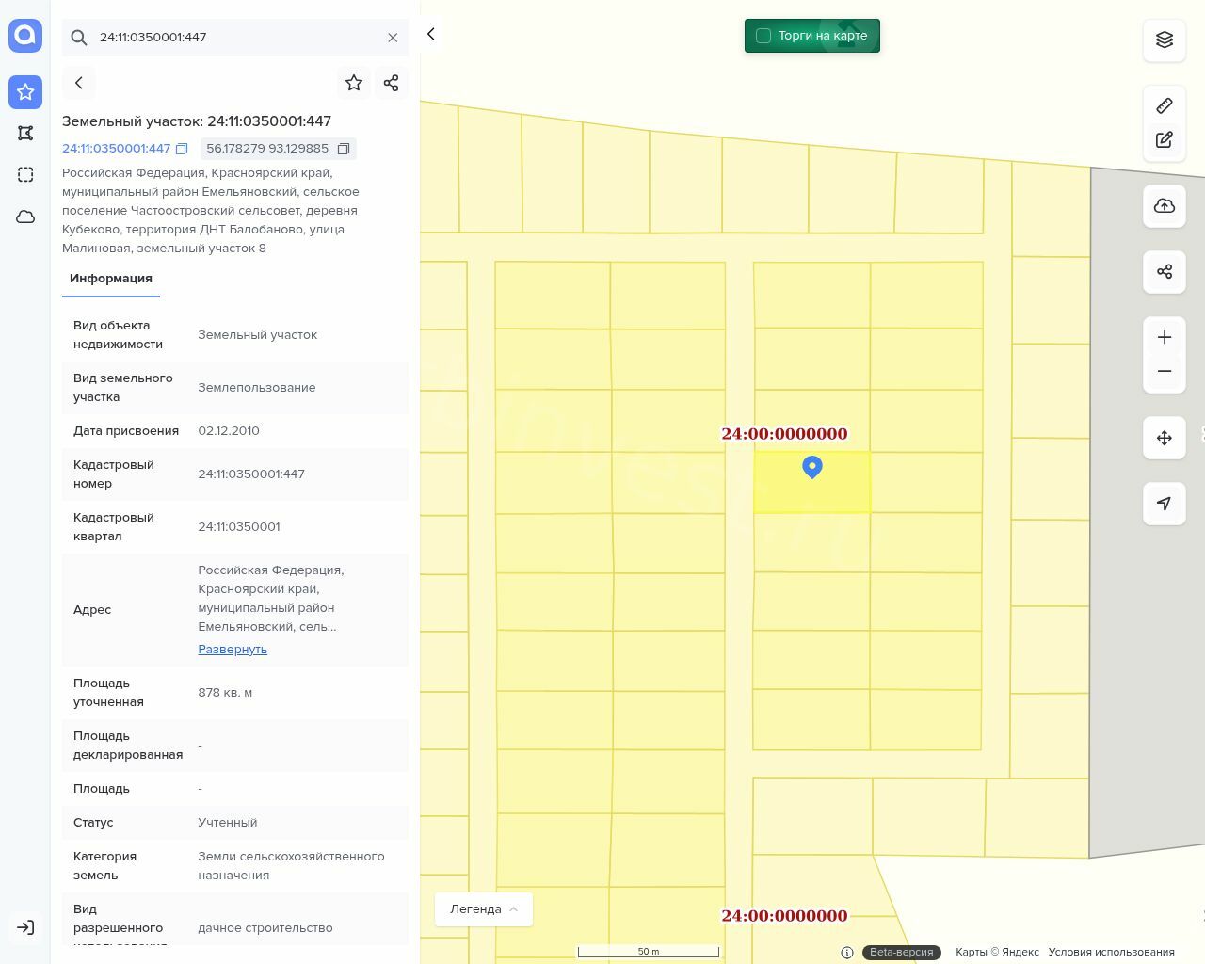Copy cadastral number 24:11:0350001:447 icon

183,149
